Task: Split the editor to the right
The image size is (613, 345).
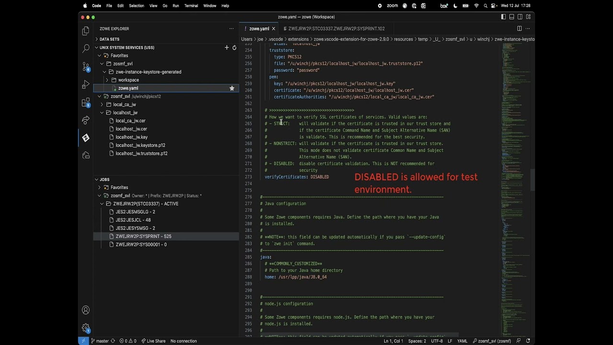Action: click(x=519, y=29)
